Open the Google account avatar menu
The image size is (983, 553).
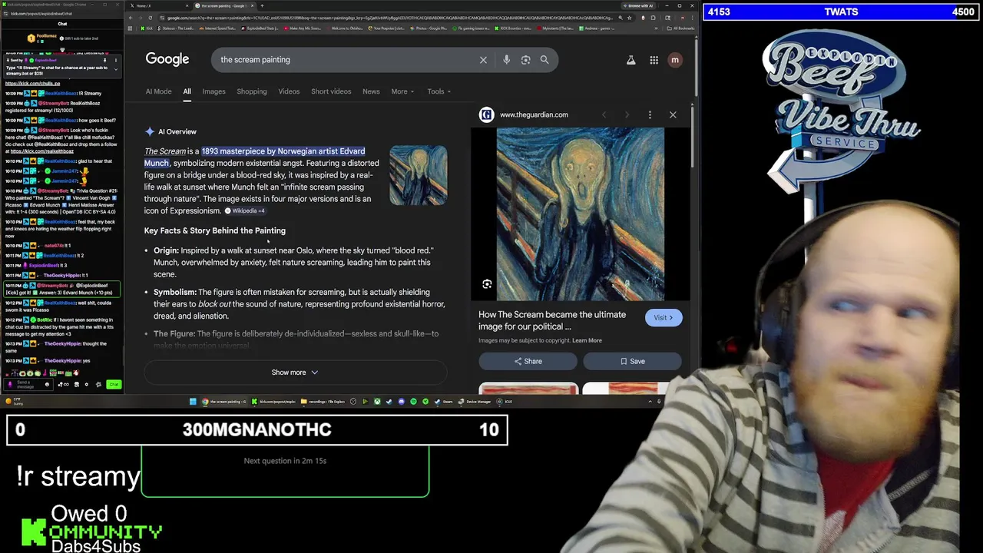pos(675,60)
